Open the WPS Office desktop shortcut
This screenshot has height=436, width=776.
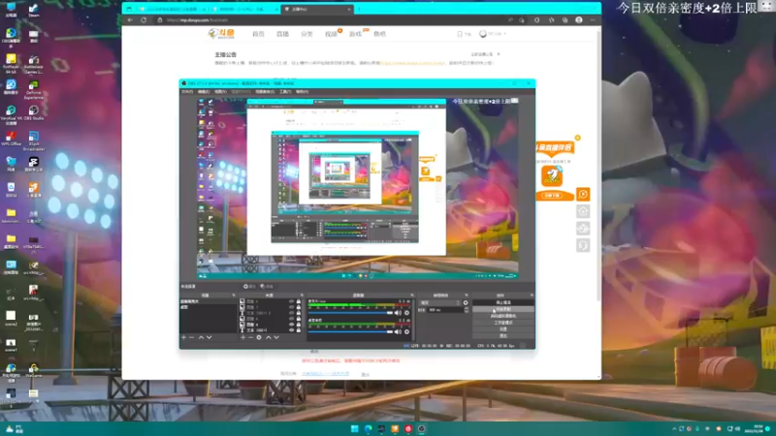click(x=11, y=138)
